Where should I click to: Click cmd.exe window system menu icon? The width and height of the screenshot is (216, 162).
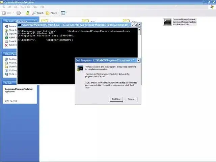(20, 25)
